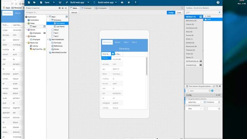247x139 pixels.
Task: Click the preview monitor icon in toolbar
Action: coord(60,2)
